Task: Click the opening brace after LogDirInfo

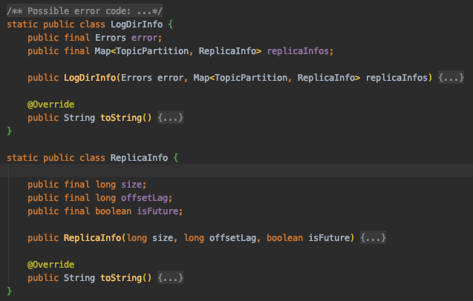Action: (x=171, y=24)
